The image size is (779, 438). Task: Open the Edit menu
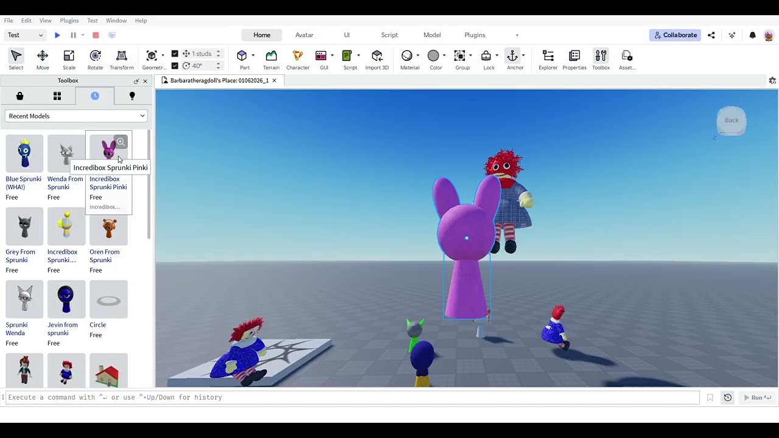click(x=26, y=21)
